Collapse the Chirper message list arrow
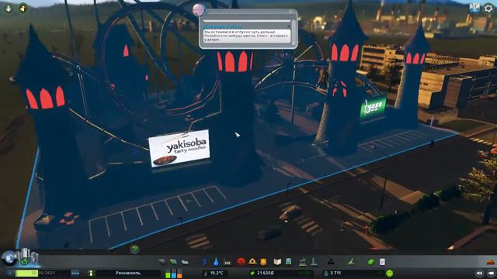The height and width of the screenshot is (279, 497). point(289,27)
